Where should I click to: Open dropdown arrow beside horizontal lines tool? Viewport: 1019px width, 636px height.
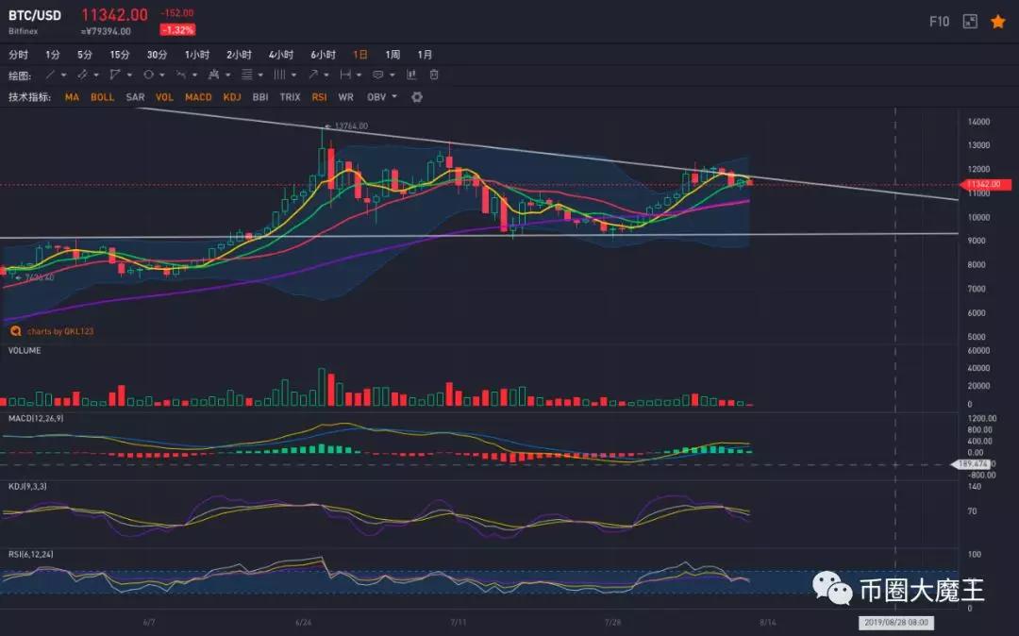tap(260, 75)
